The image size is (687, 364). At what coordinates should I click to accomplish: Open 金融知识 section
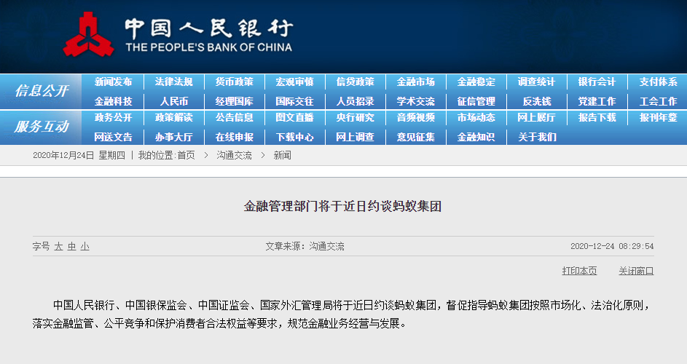pos(476,137)
